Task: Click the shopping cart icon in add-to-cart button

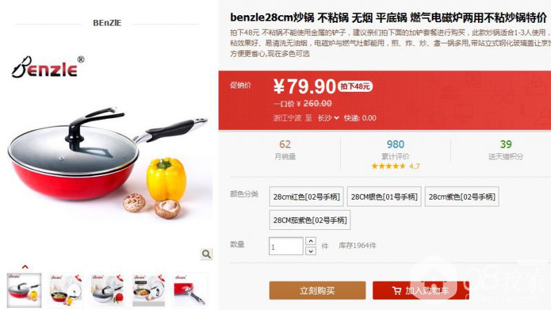Action: click(397, 291)
